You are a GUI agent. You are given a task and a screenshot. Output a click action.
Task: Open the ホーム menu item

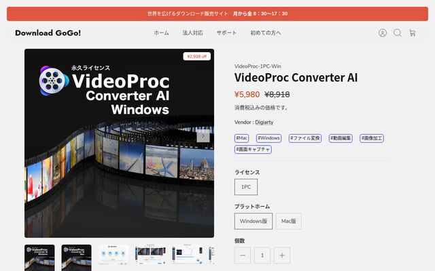tap(162, 33)
